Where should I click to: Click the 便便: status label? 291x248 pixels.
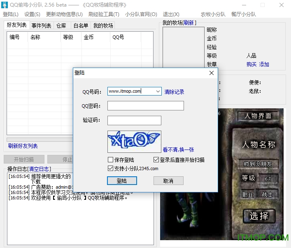pos(255,82)
